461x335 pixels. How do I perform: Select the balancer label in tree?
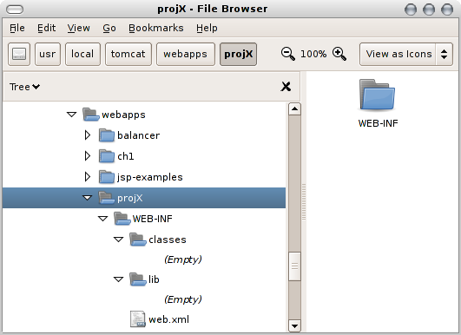(139, 135)
